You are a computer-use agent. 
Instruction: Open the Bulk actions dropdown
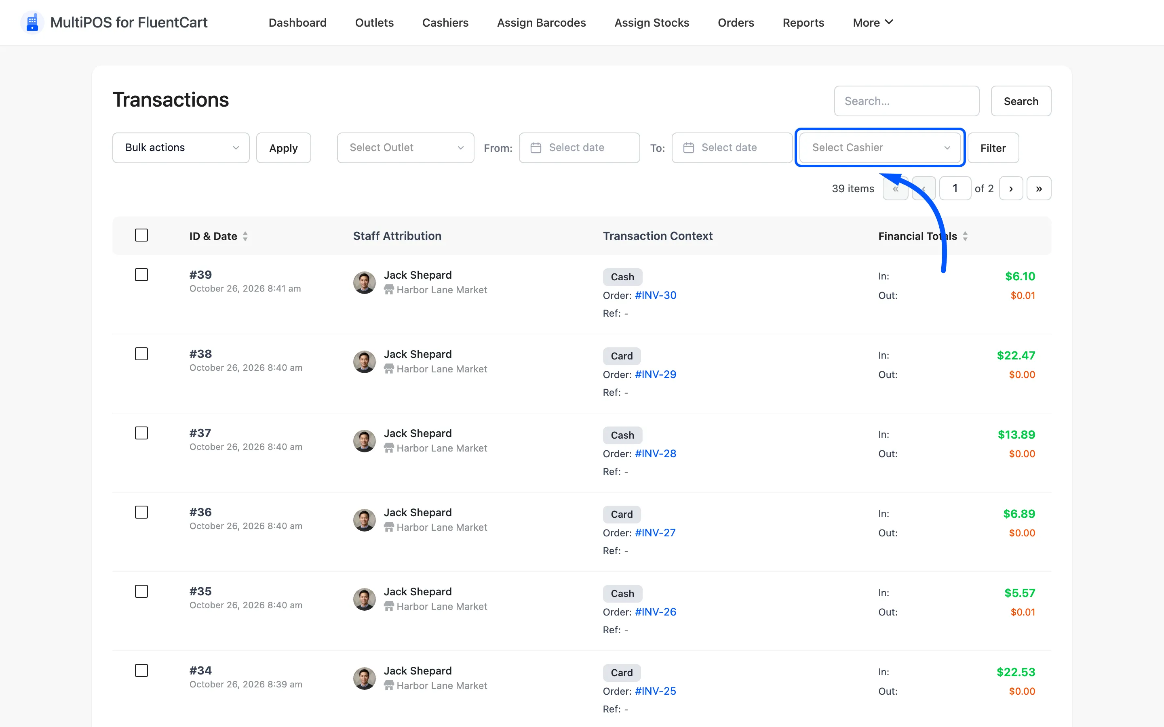181,147
